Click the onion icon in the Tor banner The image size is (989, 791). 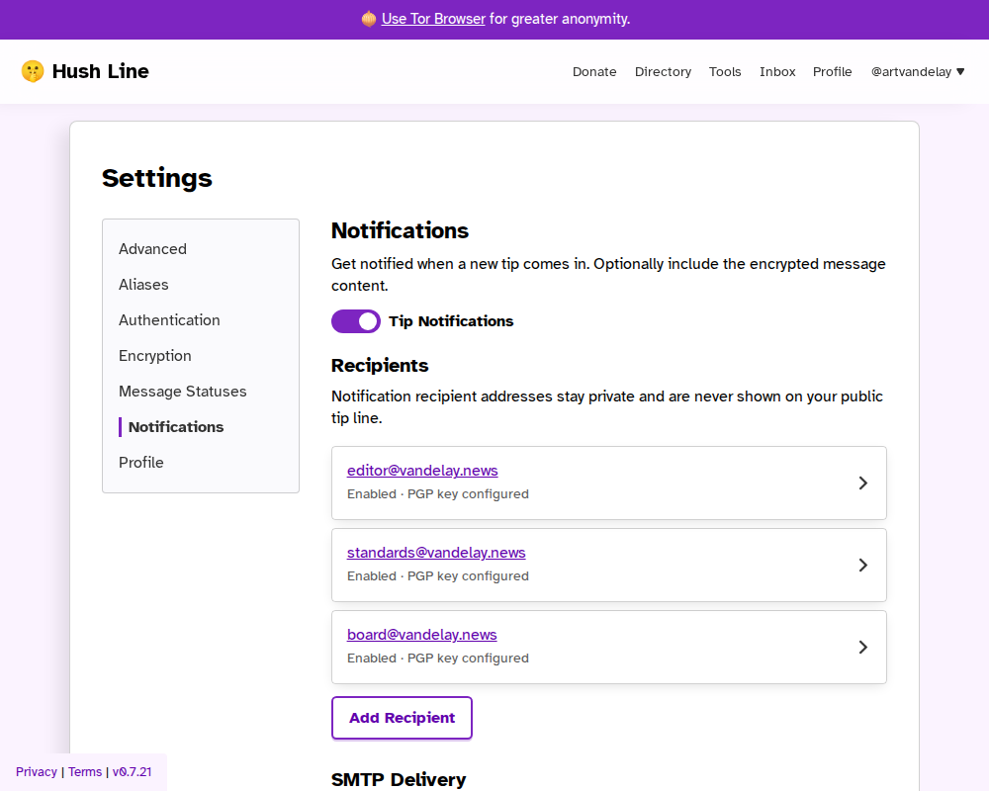369,19
